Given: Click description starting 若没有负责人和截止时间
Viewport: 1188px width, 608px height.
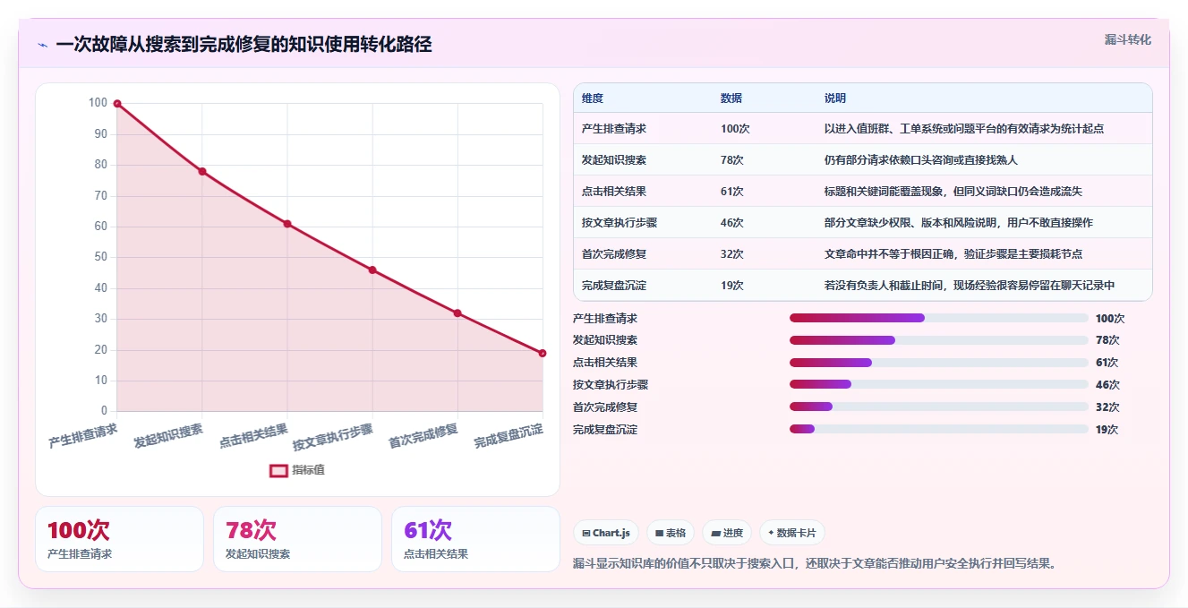Looking at the screenshot, I should coord(970,286).
